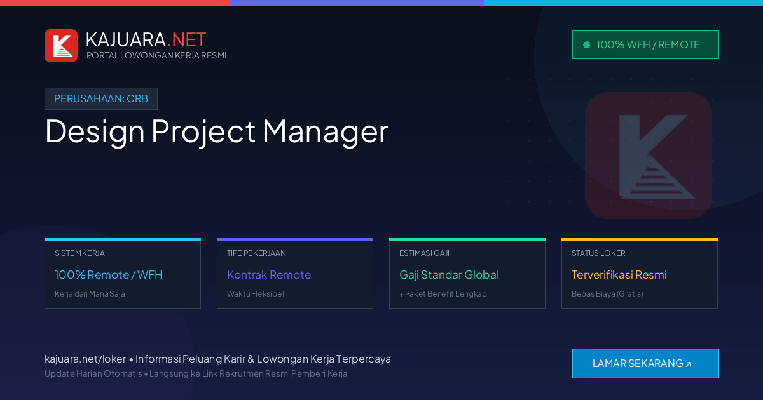Image resolution: width=763 pixels, height=400 pixels.
Task: Click the LAMAR SEKARANG button
Action: 645,363
